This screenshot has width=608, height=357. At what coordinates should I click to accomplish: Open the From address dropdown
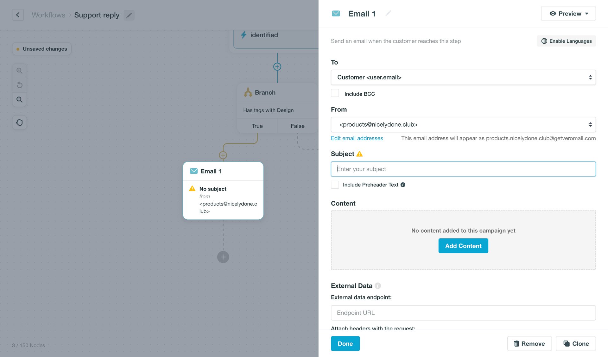[463, 124]
